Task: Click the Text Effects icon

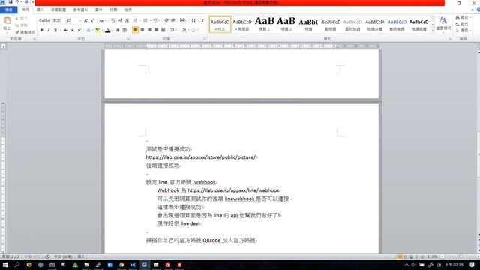Action: pyautogui.click(x=88, y=30)
